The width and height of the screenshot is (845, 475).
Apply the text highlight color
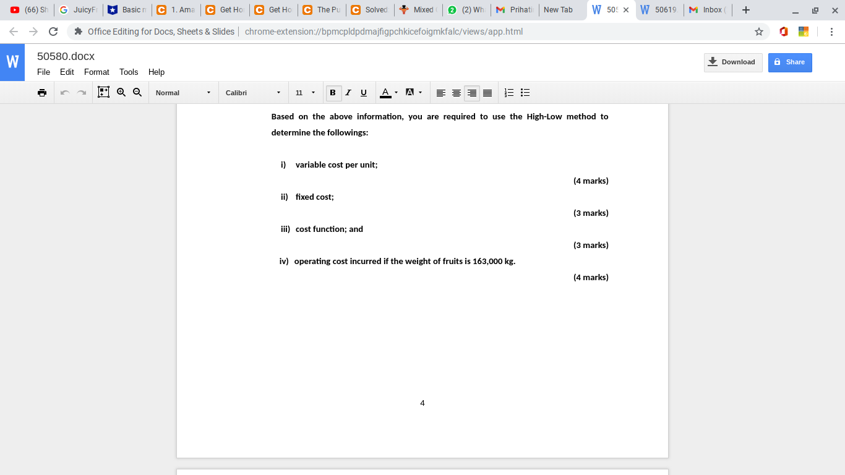(x=410, y=93)
